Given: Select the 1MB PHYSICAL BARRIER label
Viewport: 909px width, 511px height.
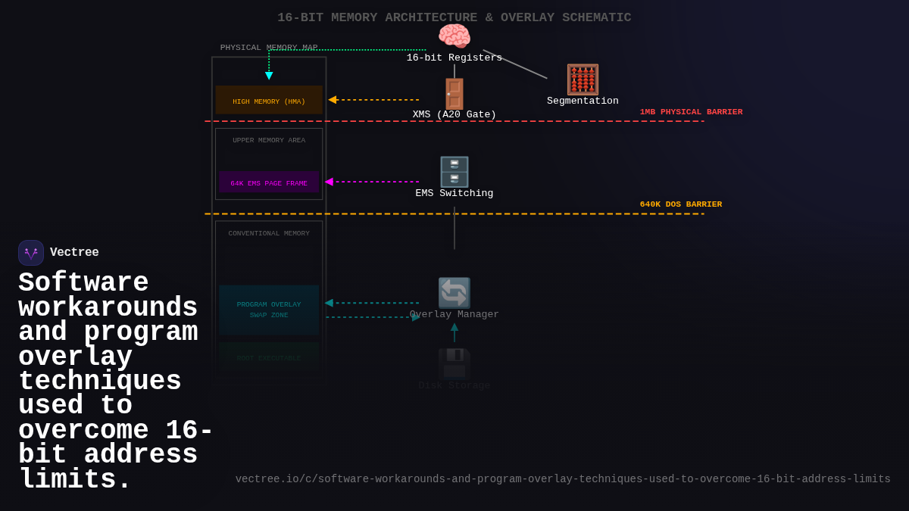Looking at the screenshot, I should 692,111.
